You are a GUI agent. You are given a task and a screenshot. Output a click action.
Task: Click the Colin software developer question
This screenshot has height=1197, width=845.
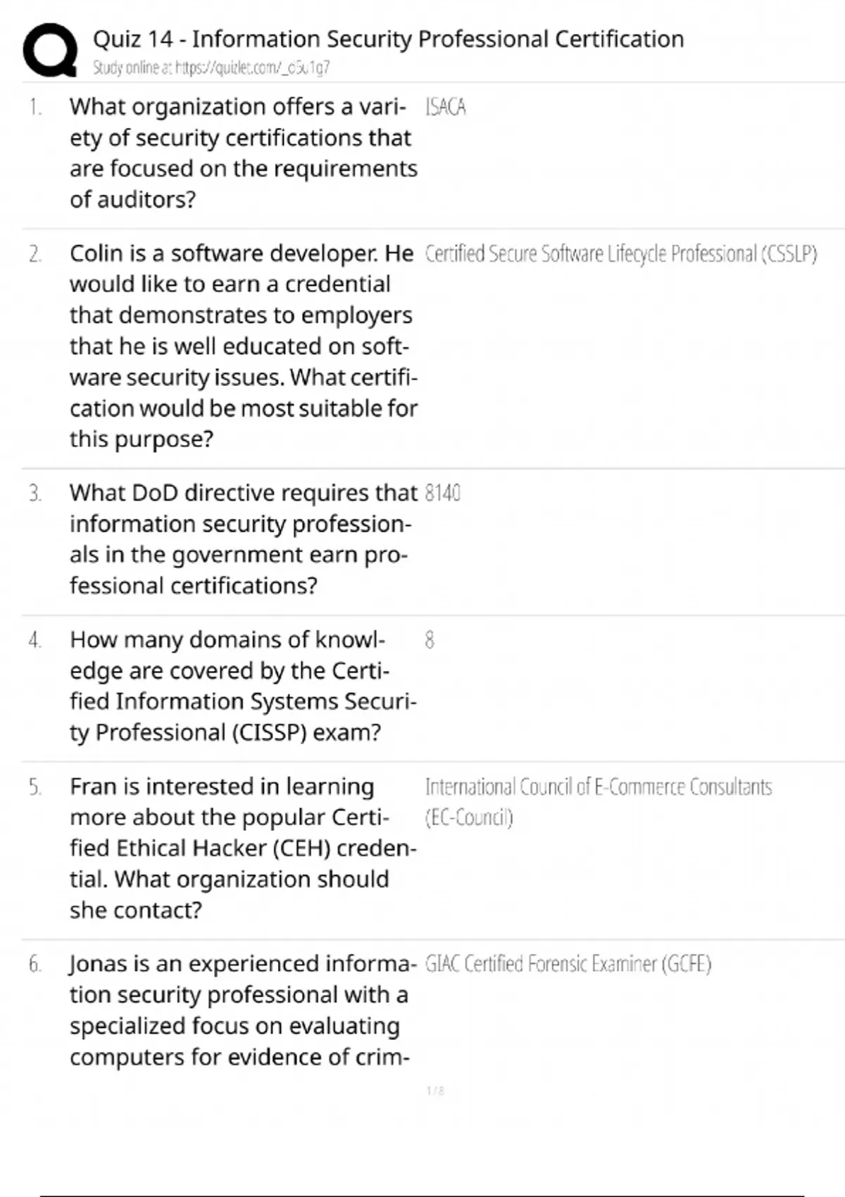click(x=243, y=346)
